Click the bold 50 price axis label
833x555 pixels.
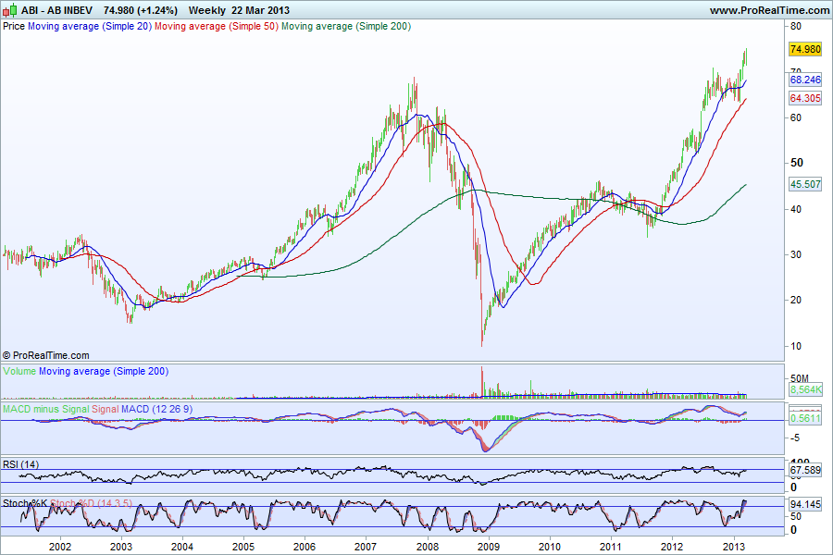[797, 163]
